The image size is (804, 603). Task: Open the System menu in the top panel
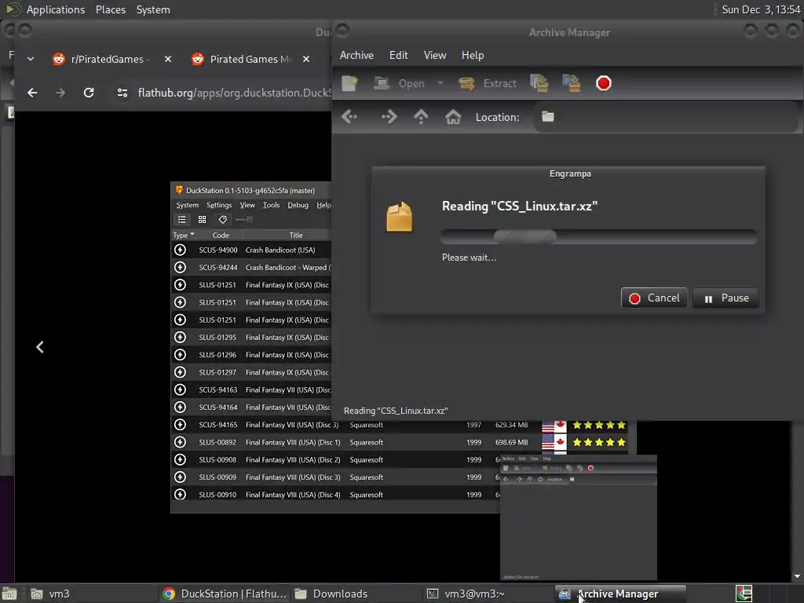tap(153, 9)
